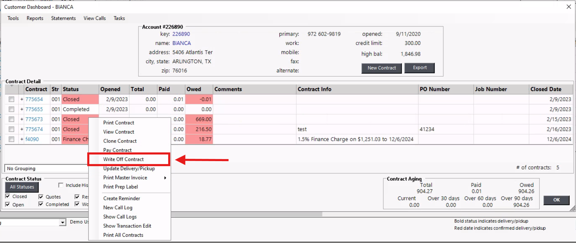Open contract link 775673
Screen dimensions: 576x243
(34, 119)
